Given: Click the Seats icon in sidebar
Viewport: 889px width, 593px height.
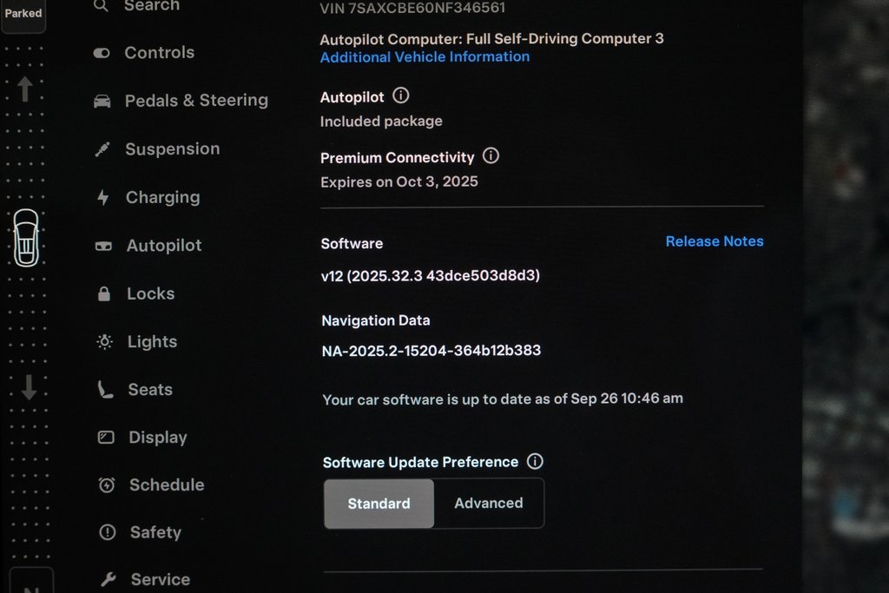Looking at the screenshot, I should [105, 390].
